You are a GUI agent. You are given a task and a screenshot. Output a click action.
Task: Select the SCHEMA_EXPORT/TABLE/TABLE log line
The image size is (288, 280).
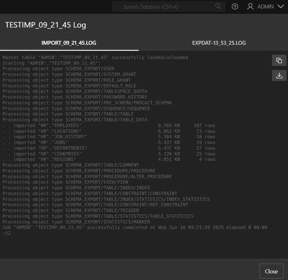68,114
